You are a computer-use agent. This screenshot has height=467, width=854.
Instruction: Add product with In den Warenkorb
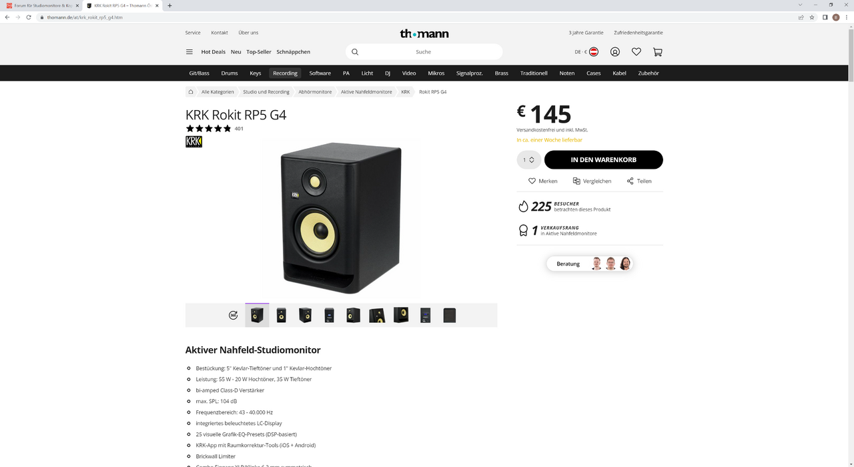pos(603,160)
